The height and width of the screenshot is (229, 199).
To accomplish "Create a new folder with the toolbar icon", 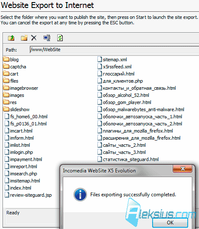I will 24,38.
